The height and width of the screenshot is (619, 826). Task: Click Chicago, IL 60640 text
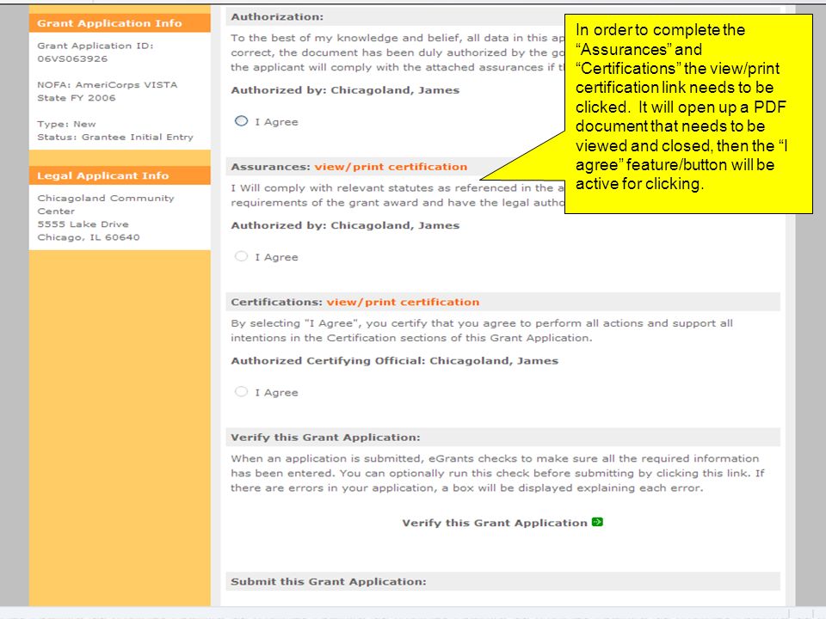pos(89,237)
